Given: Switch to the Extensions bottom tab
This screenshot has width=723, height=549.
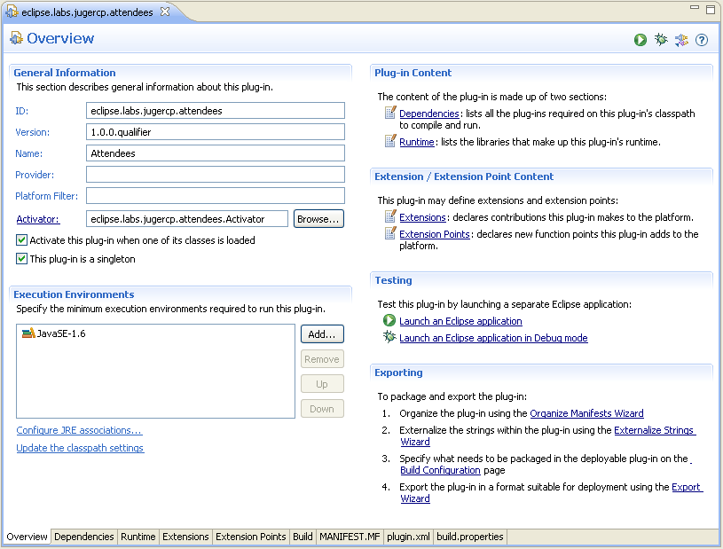Looking at the screenshot, I should coord(185,537).
